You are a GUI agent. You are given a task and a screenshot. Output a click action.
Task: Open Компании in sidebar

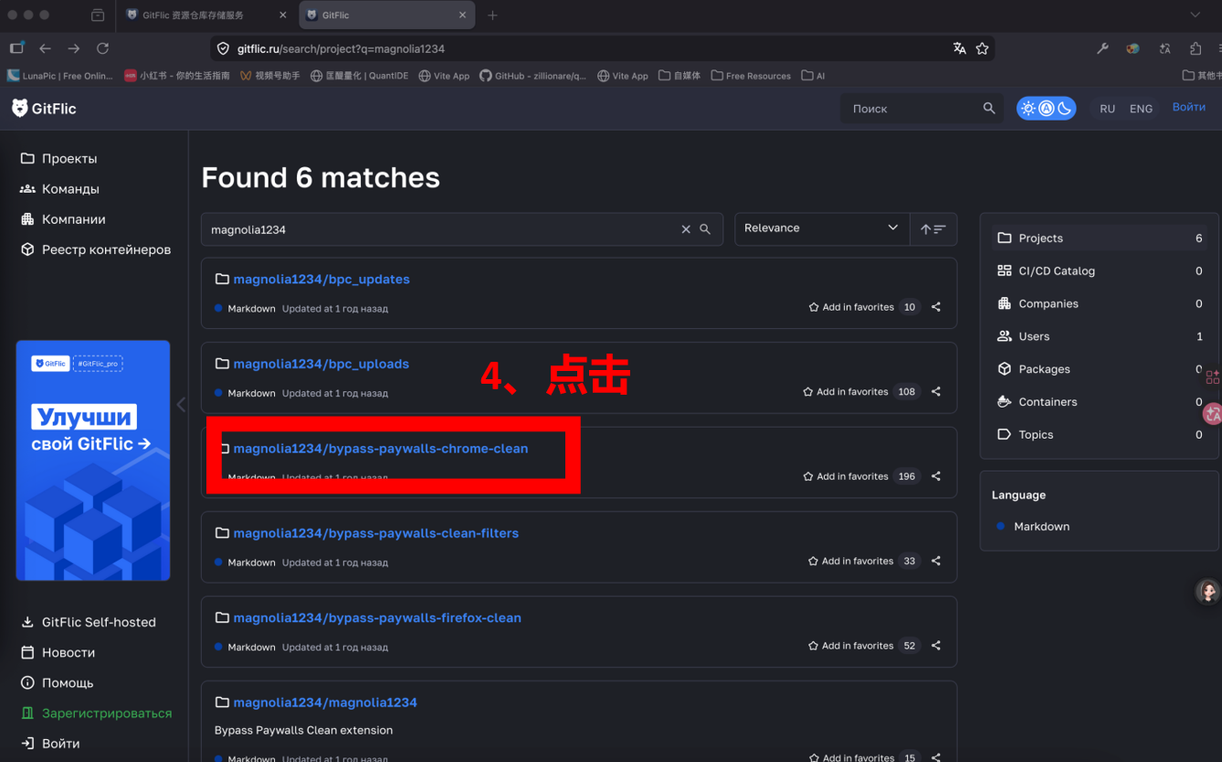(x=62, y=219)
